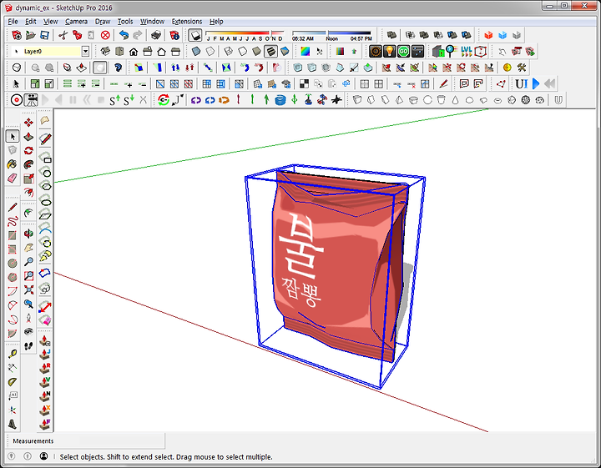Toggle Back Edges face style
The height and width of the screenshot is (468, 601).
tap(210, 52)
